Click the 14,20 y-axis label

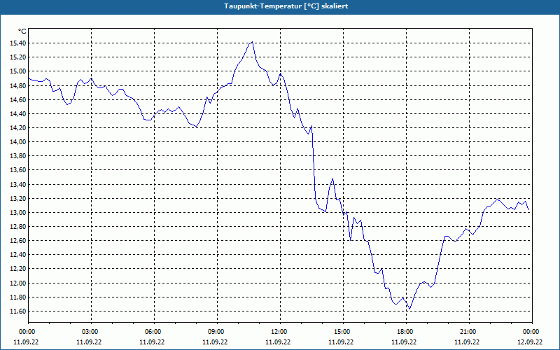[x=18, y=128]
